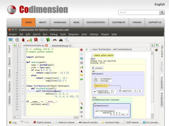Click the broom icon in editor side strip
This screenshot has height=126, width=169.
(82, 104)
